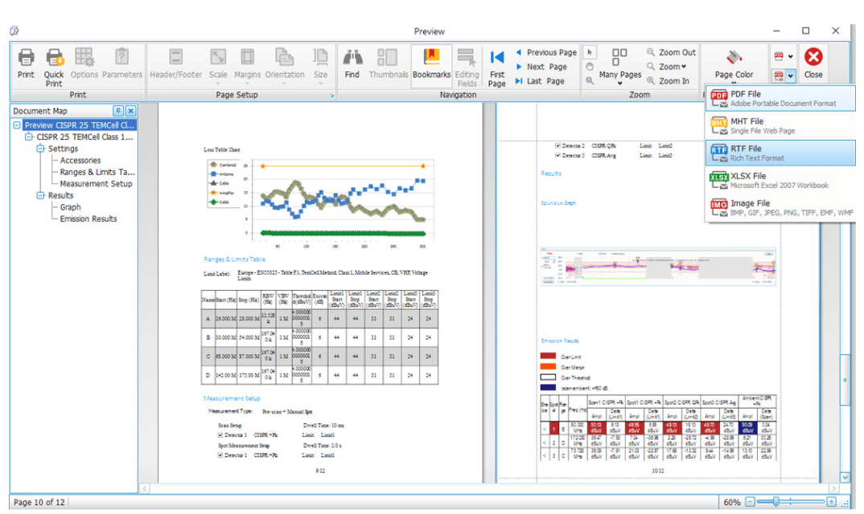Click the Quick Print icon

pos(54,63)
